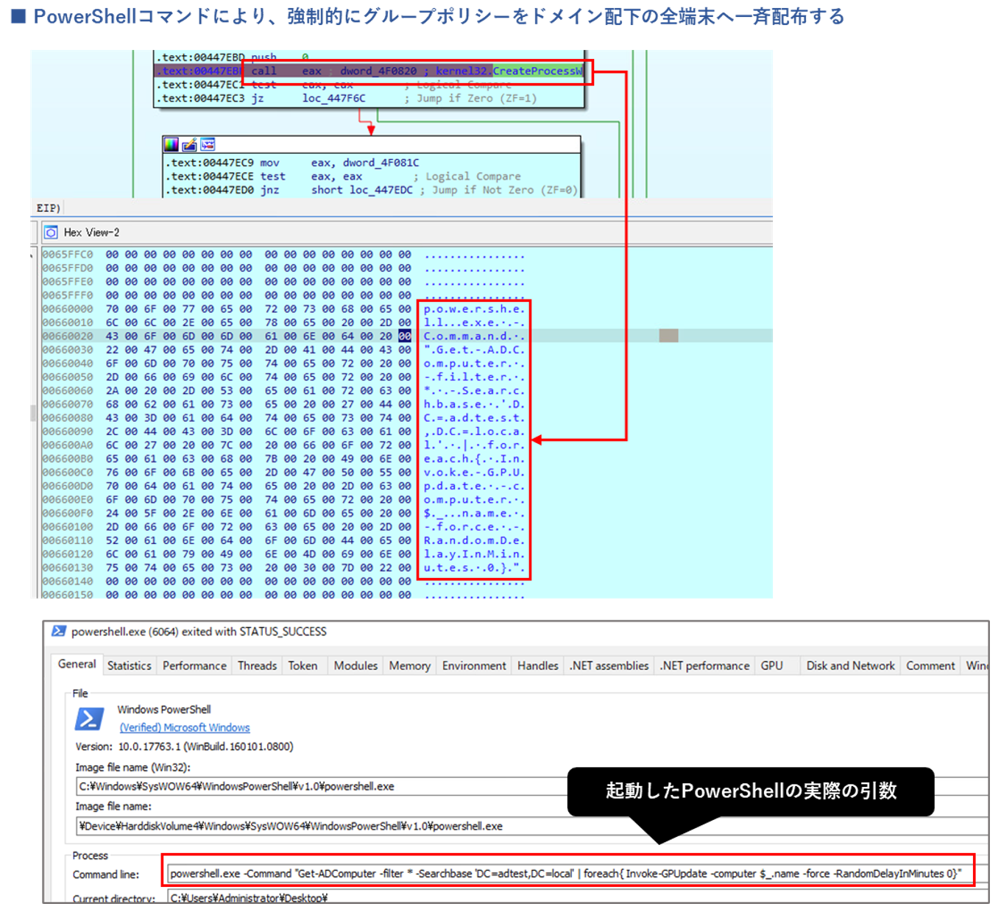Viewport: 1001px width, 912px height.
Task: Click the node color palette icon
Action: 171,144
